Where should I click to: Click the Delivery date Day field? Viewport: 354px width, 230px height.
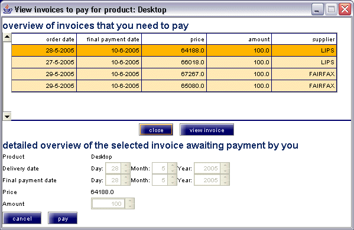coord(113,168)
